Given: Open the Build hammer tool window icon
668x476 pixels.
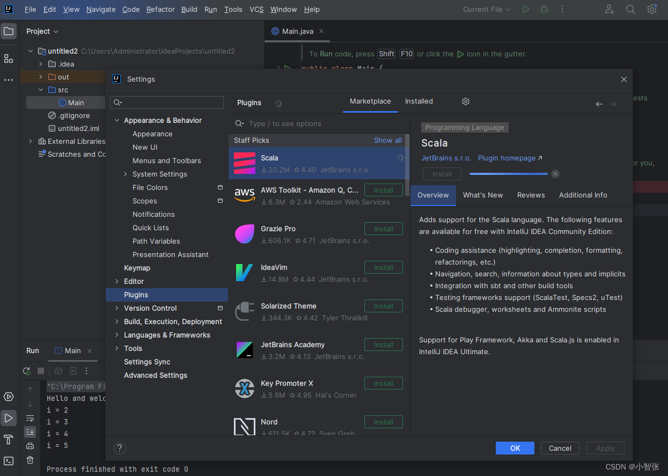Looking at the screenshot, I should [x=9, y=440].
